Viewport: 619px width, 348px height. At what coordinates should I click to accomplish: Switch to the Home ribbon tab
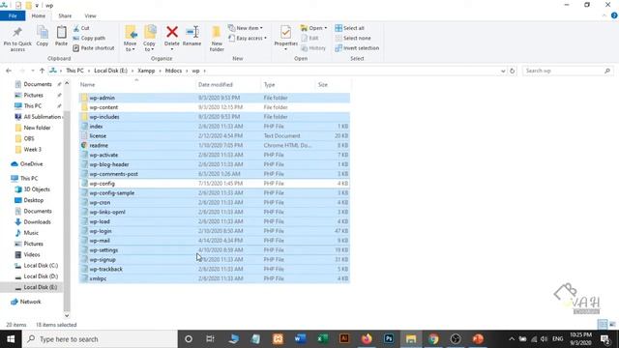[x=39, y=15]
